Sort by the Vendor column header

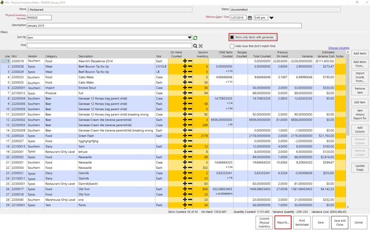click(x=32, y=56)
